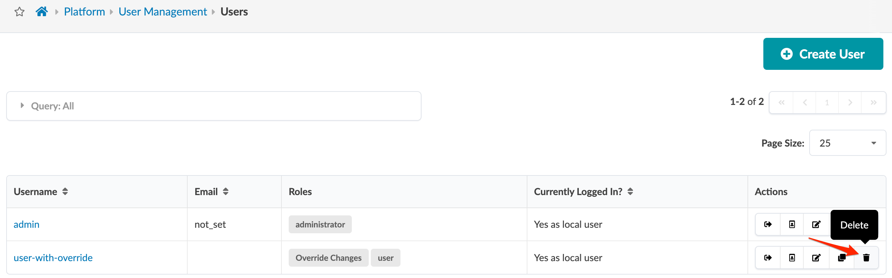Navigate to User Management breadcrumb
Viewport: 892px width, 278px height.
pos(162,12)
